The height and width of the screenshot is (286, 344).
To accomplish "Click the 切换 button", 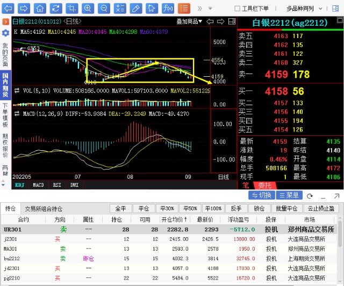I will (262, 195).
